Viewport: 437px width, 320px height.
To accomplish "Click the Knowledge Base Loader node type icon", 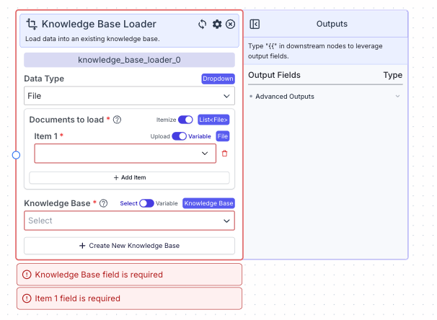I will [x=32, y=24].
